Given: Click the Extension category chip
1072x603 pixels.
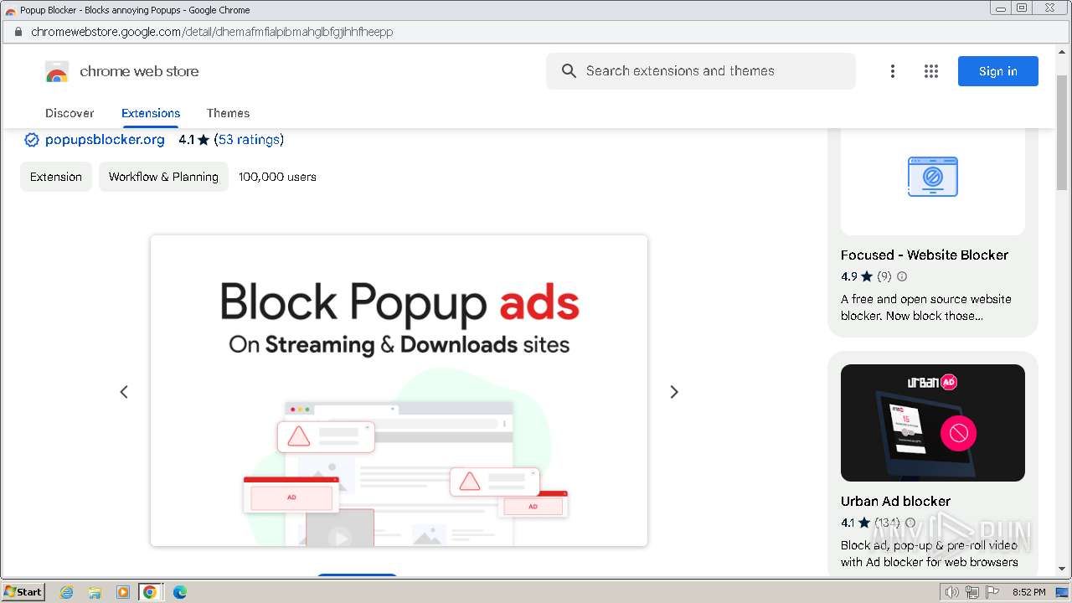Looking at the screenshot, I should click(56, 177).
